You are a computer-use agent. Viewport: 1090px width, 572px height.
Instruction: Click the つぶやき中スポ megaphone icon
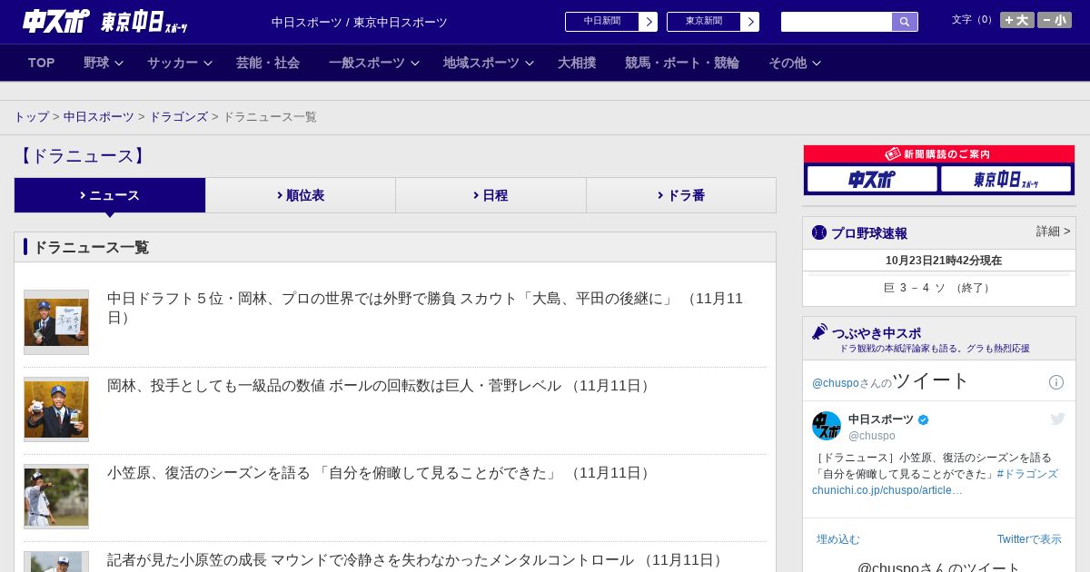click(x=819, y=331)
